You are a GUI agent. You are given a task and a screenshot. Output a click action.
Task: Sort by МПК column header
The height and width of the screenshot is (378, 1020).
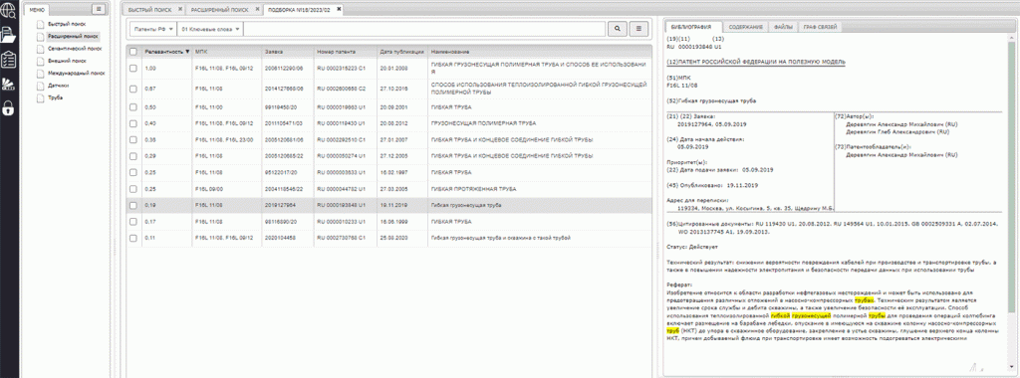(227, 52)
